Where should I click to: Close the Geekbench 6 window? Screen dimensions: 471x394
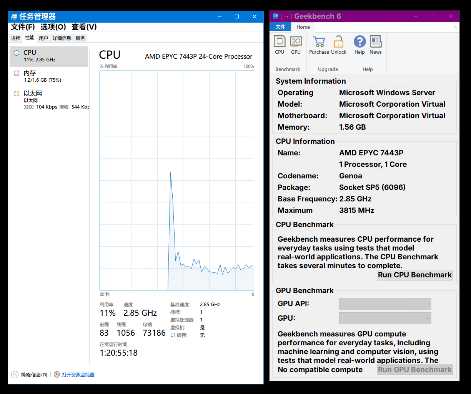[451, 16]
